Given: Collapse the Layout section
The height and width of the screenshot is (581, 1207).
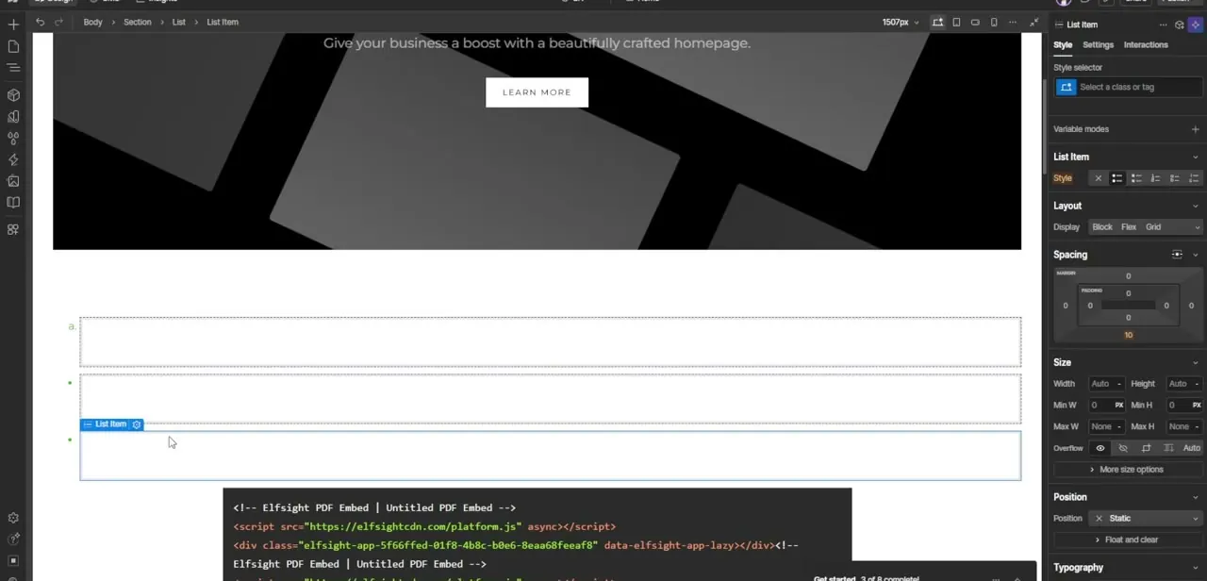Looking at the screenshot, I should (1196, 206).
